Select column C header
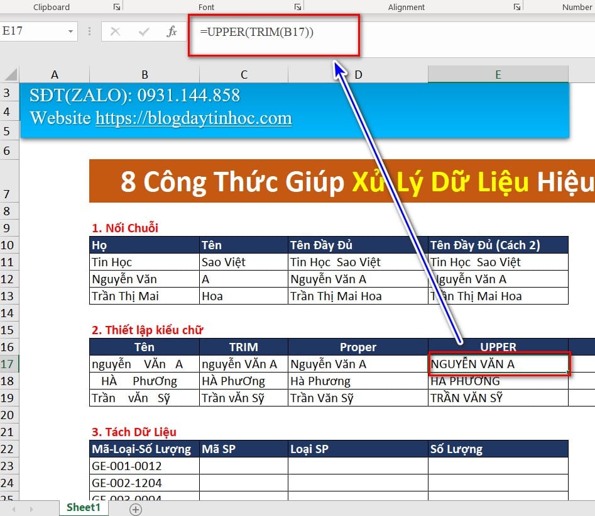 coord(244,74)
